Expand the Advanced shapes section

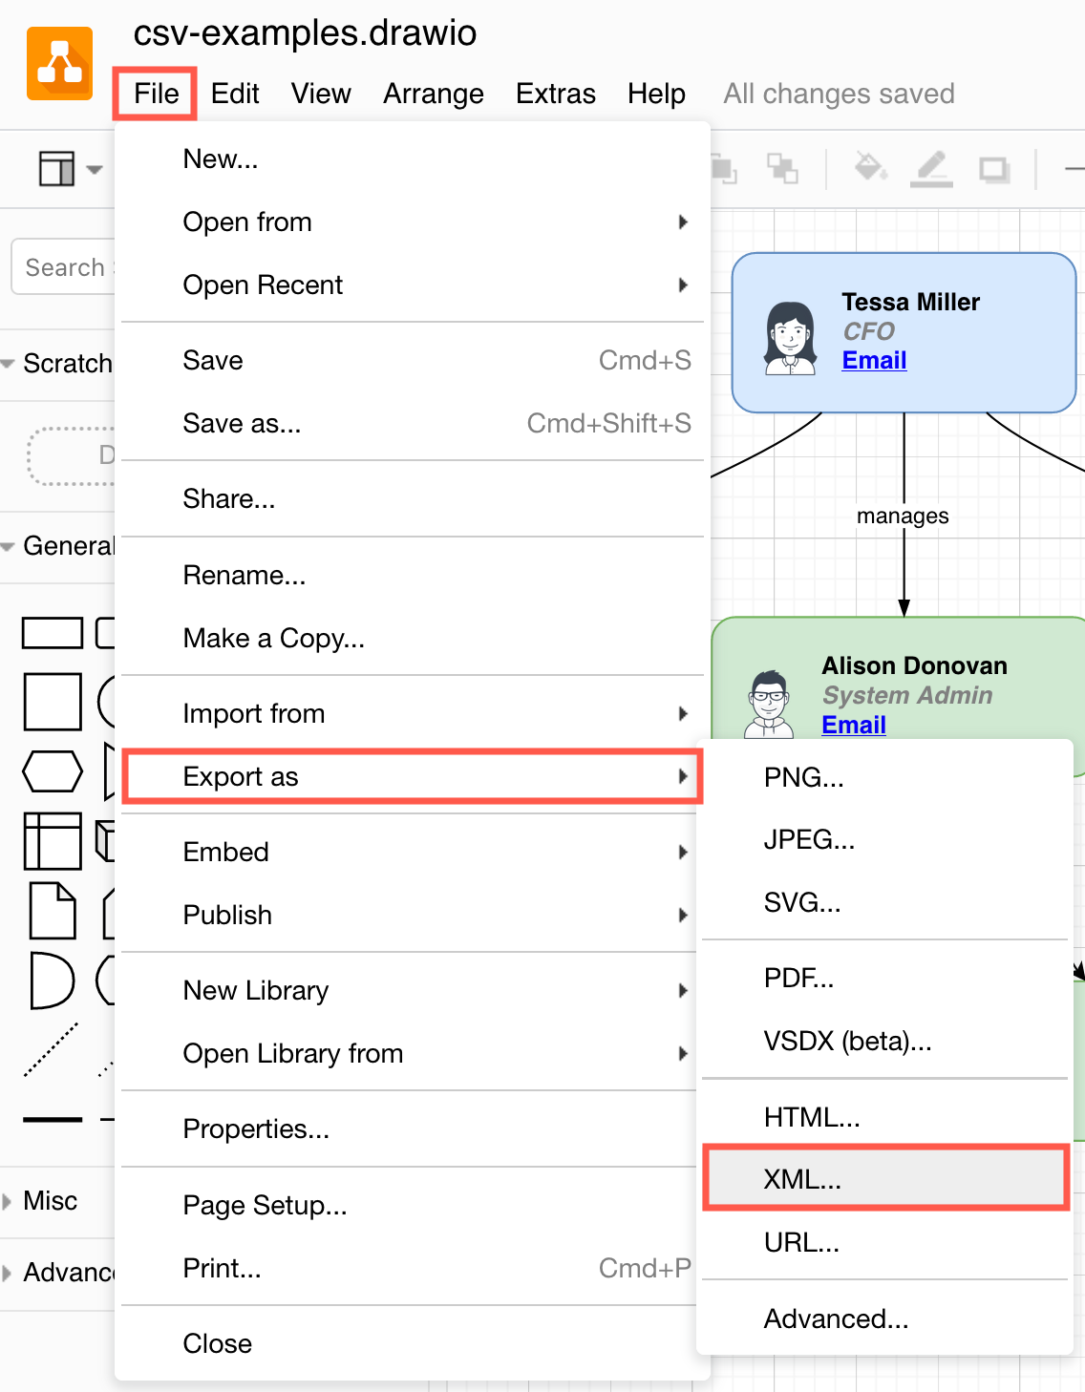[x=57, y=1272]
